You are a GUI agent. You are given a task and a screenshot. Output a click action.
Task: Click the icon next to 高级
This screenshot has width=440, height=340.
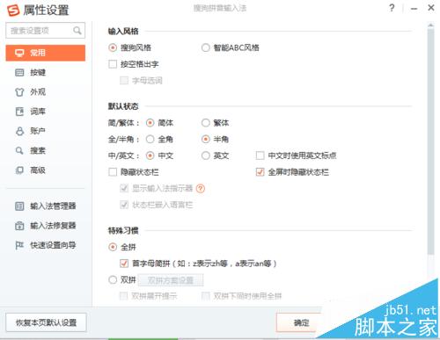pyautogui.click(x=19, y=170)
